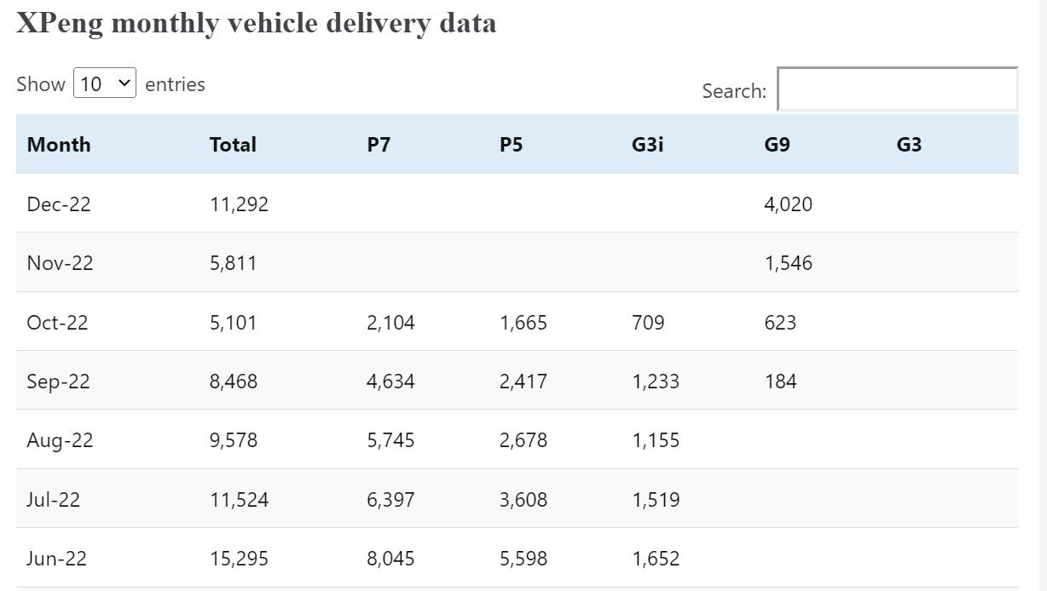Click the 15,295 Total for Jun-22
This screenshot has width=1047, height=591.
click(238, 559)
